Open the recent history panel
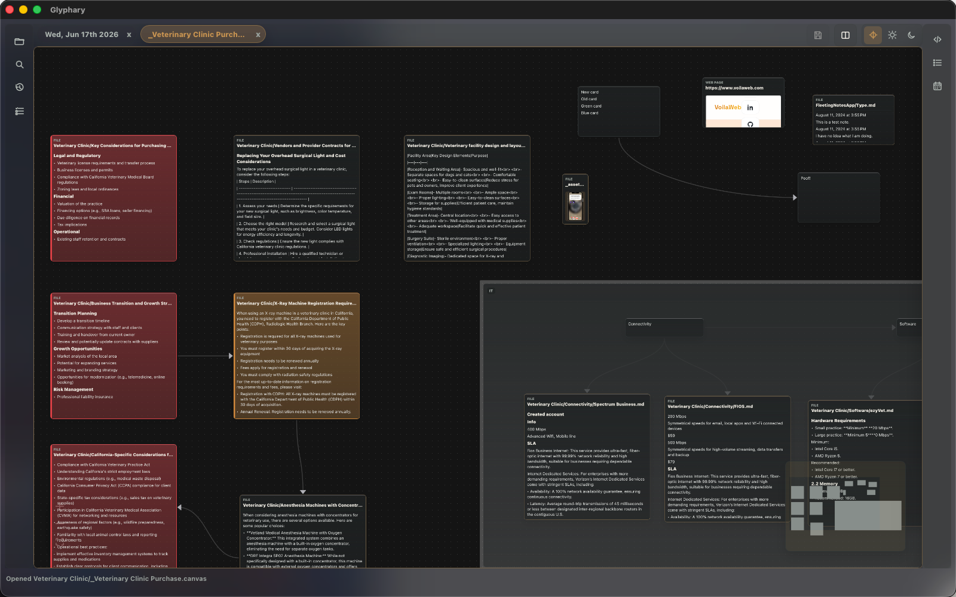Image resolution: width=956 pixels, height=597 pixels. (19, 87)
